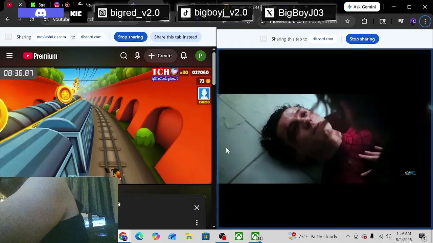This screenshot has width=433, height=243.
Task: Click the Spider-Man movie player
Action: 325,139
